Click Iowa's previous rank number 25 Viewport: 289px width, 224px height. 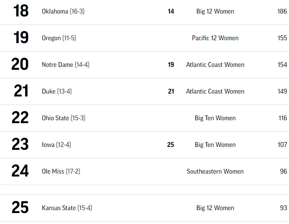(171, 145)
